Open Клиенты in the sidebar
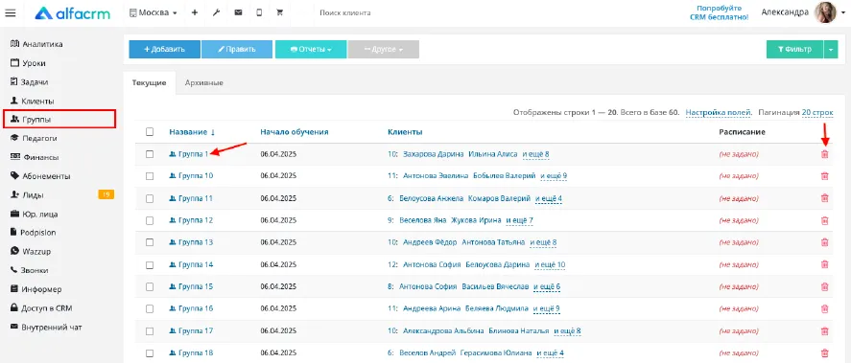Screen dimensions: 851x363 [x=32, y=102]
